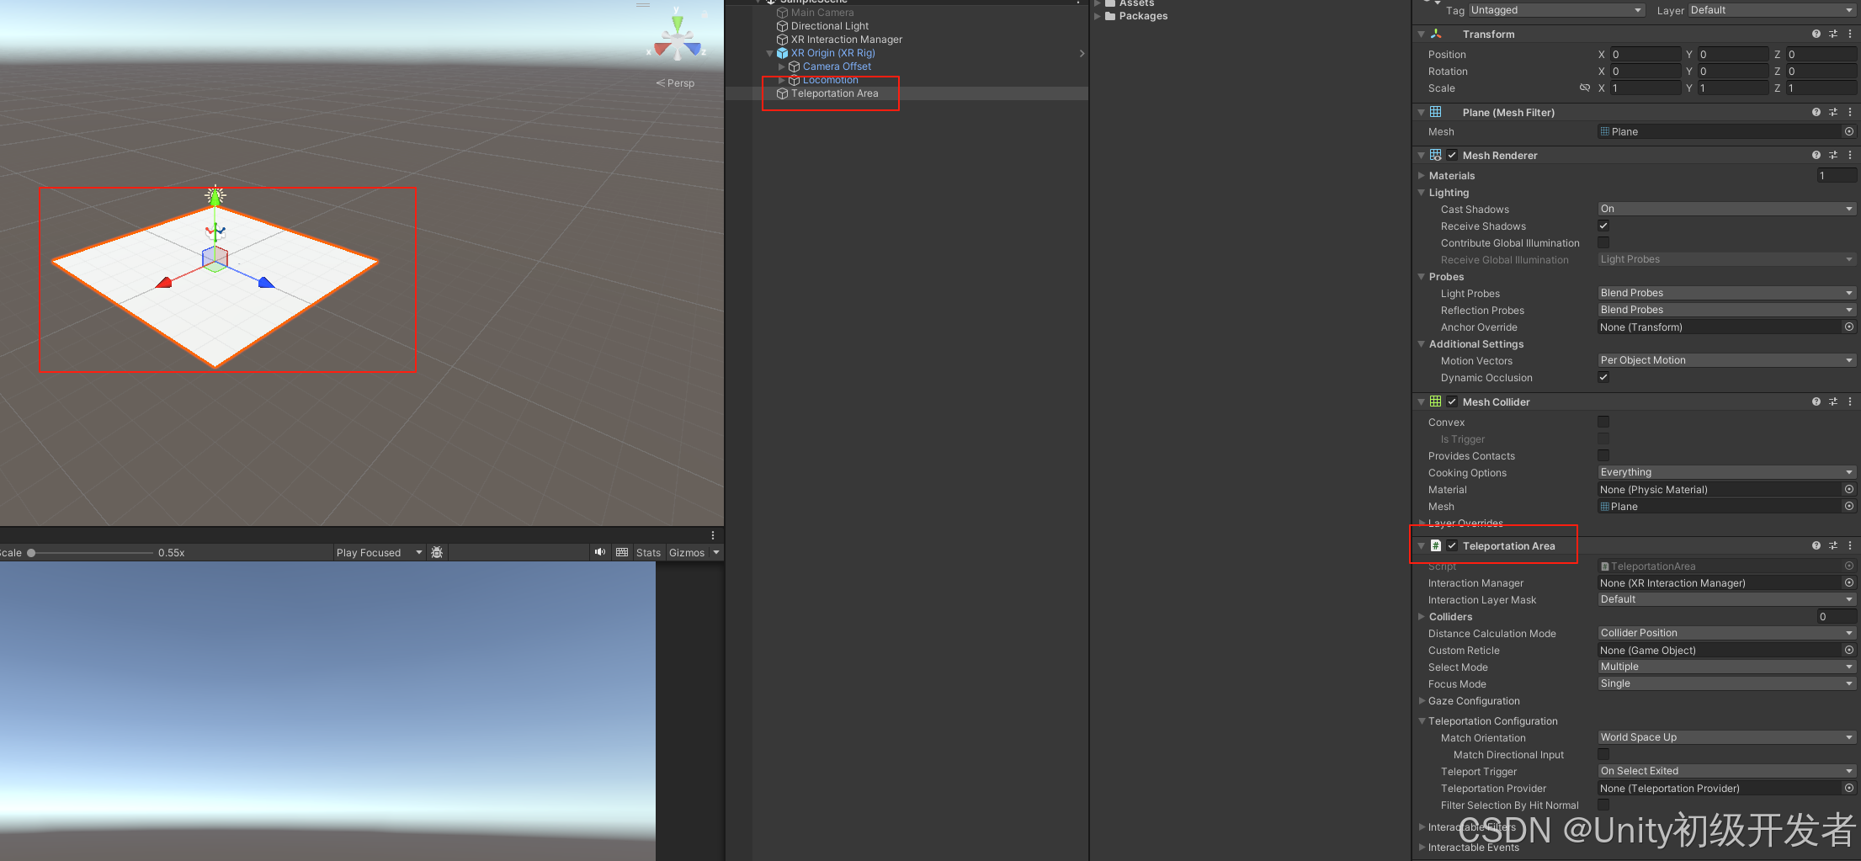
Task: Open Teleport Trigger dropdown
Action: click(1727, 771)
